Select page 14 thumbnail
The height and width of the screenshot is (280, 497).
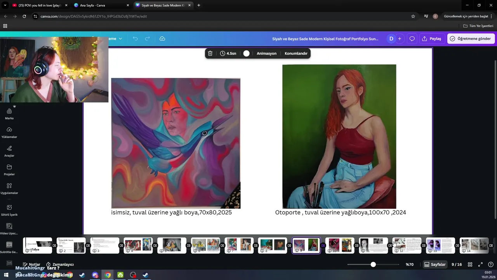[x=474, y=245]
